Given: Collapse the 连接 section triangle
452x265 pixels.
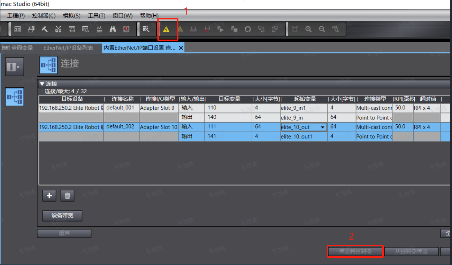Looking at the screenshot, I should (42, 84).
